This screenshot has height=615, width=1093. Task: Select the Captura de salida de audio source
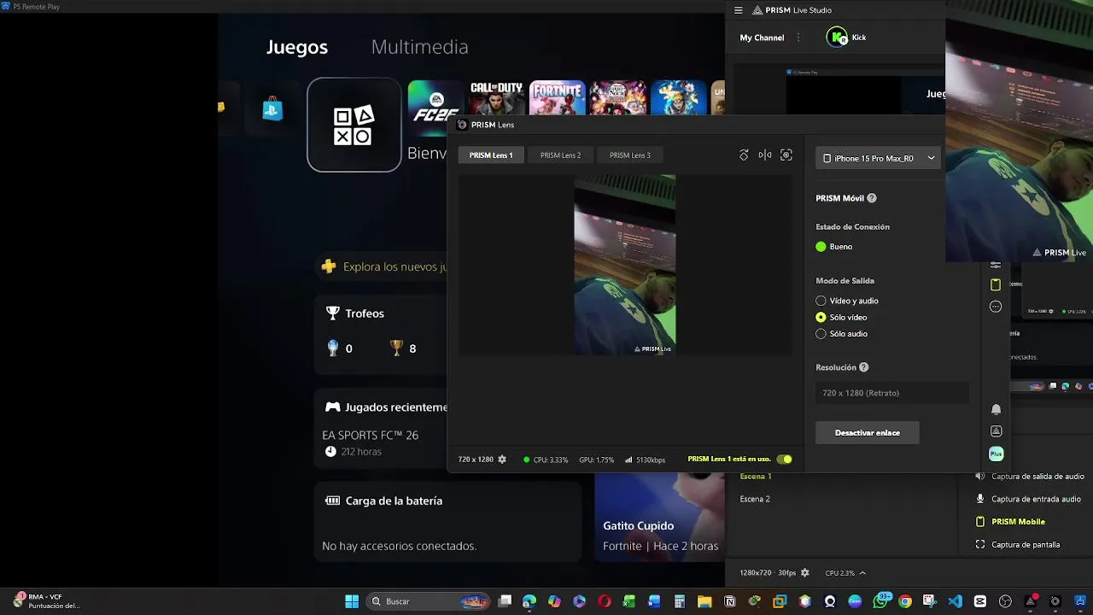(1030, 477)
